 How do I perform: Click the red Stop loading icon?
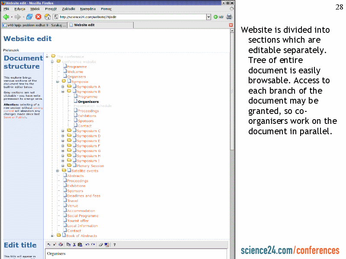point(38,17)
